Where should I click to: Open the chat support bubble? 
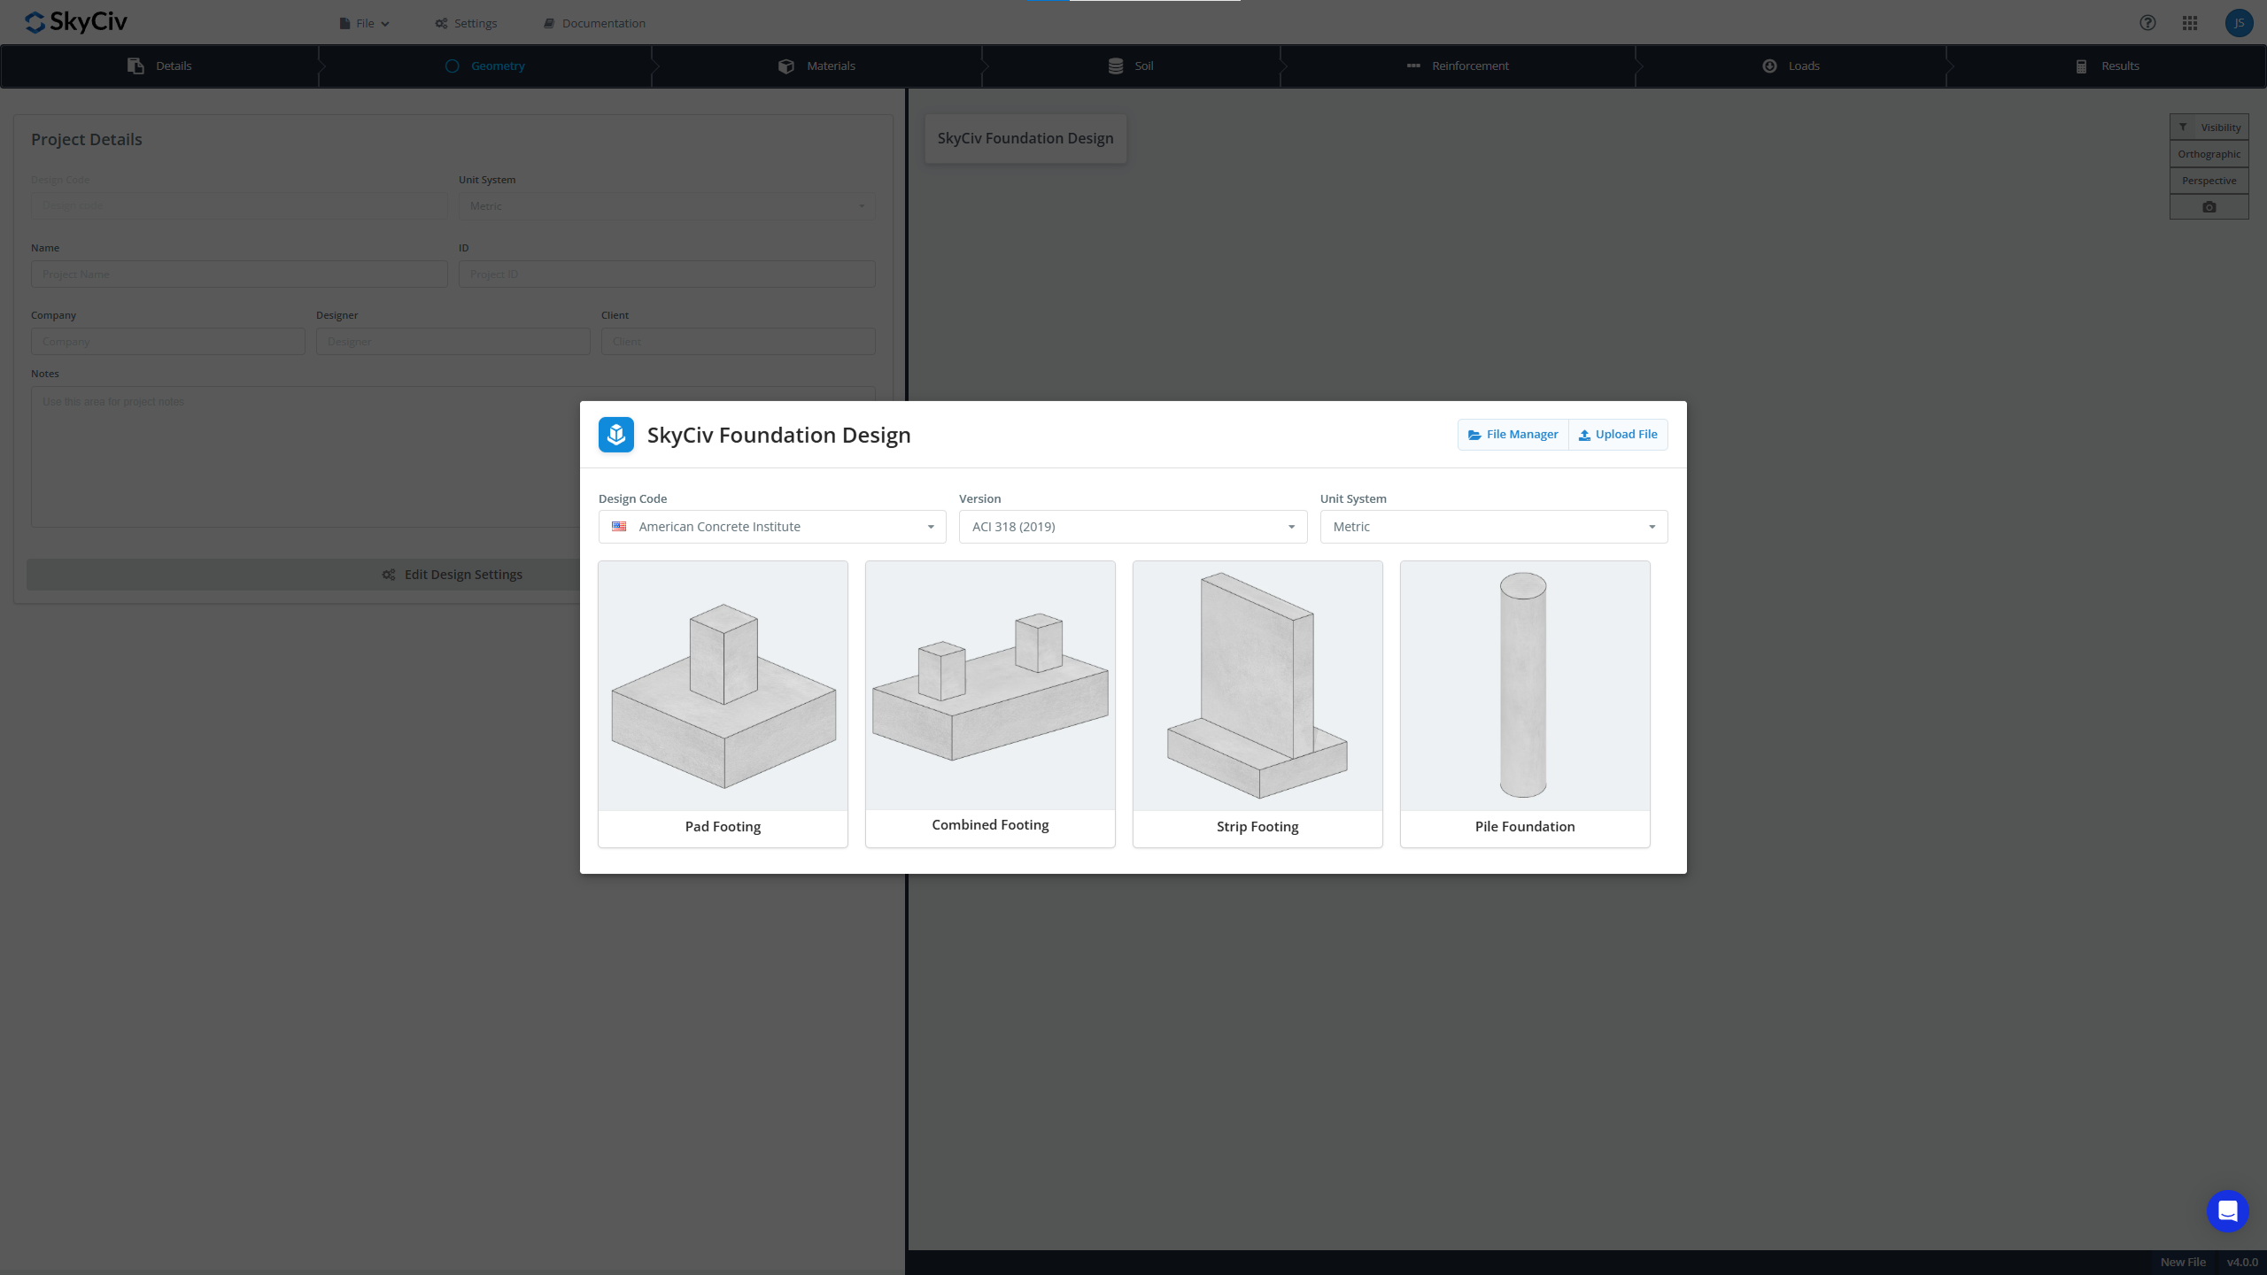tap(2228, 1210)
